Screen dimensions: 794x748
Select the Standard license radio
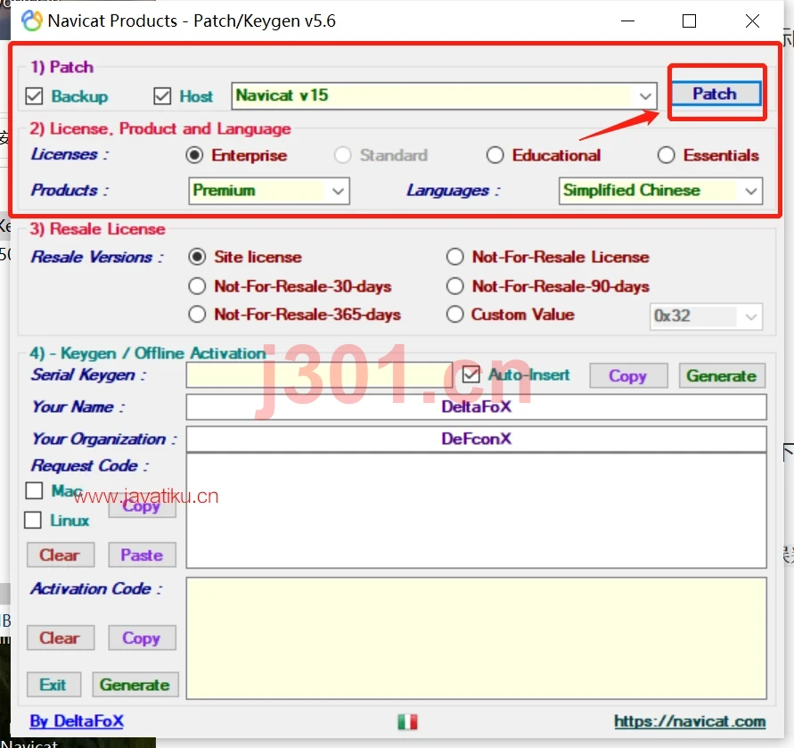[x=343, y=155]
